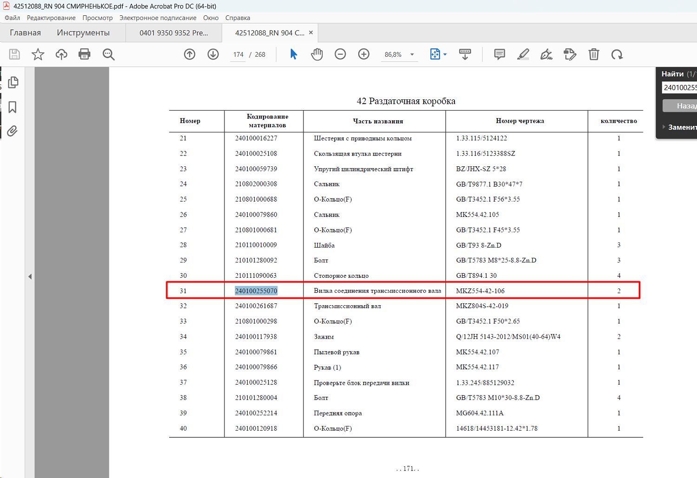Image resolution: width=697 pixels, height=478 pixels.
Task: Open the Справка menu
Action: (238, 18)
